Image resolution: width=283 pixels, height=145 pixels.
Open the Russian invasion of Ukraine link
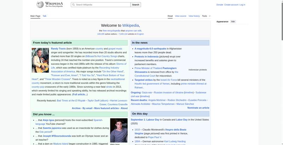169,93
